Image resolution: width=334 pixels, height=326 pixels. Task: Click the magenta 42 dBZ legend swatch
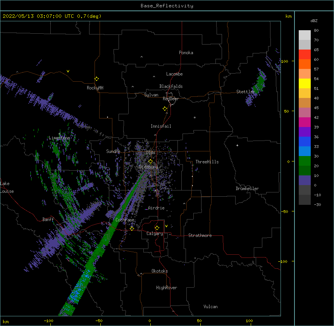click(305, 122)
